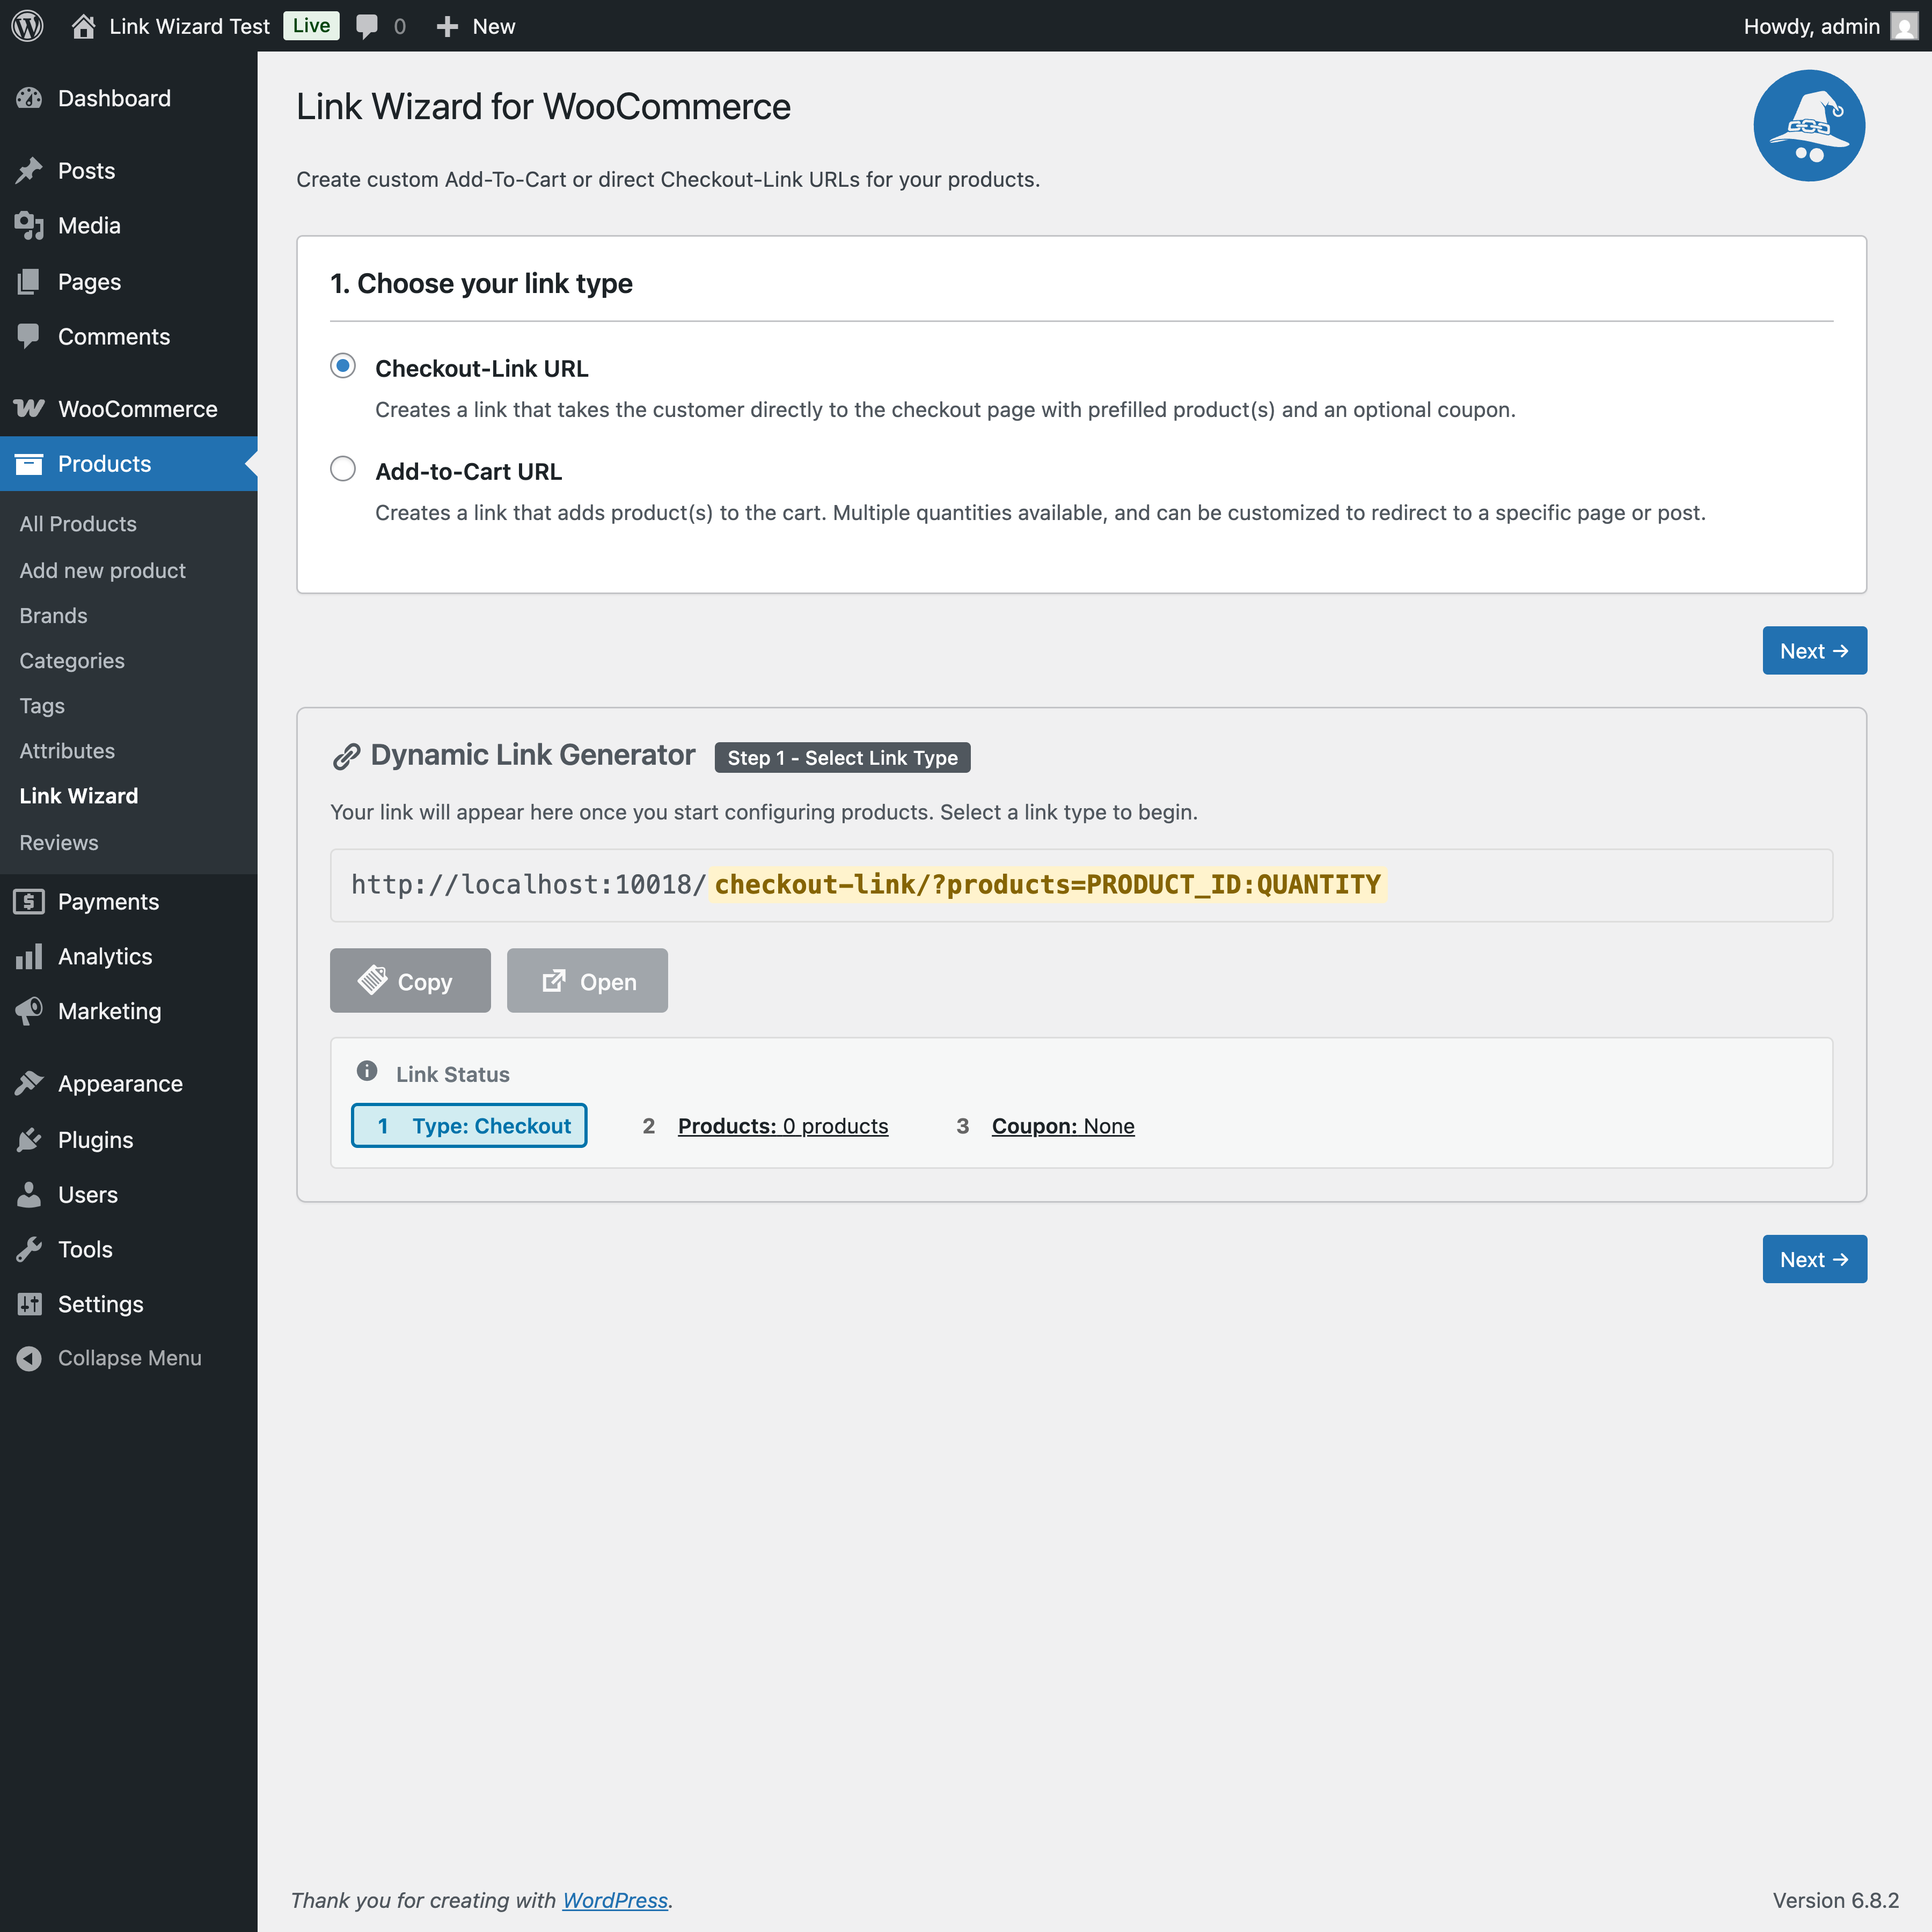Open All Products submenu item
The height and width of the screenshot is (1932, 1932).
pyautogui.click(x=78, y=524)
